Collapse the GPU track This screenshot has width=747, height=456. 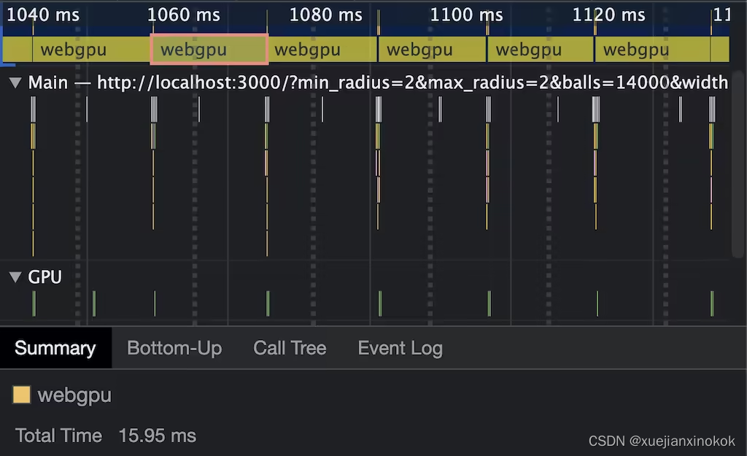(x=15, y=277)
